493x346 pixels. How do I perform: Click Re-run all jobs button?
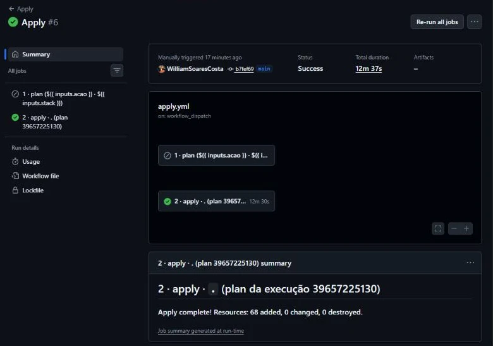click(437, 22)
